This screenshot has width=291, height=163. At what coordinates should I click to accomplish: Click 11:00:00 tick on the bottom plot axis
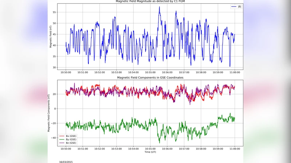(235, 149)
